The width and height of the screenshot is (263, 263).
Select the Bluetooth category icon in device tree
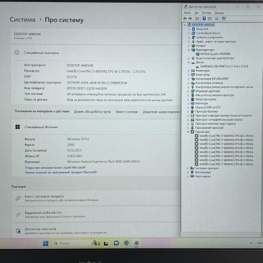click(194, 29)
